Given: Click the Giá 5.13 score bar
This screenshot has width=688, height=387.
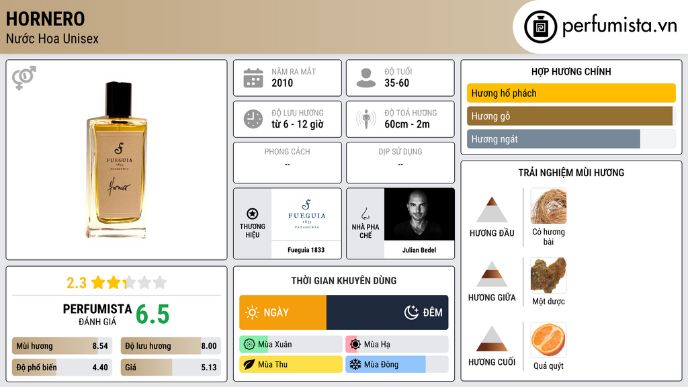Looking at the screenshot, I should (171, 368).
